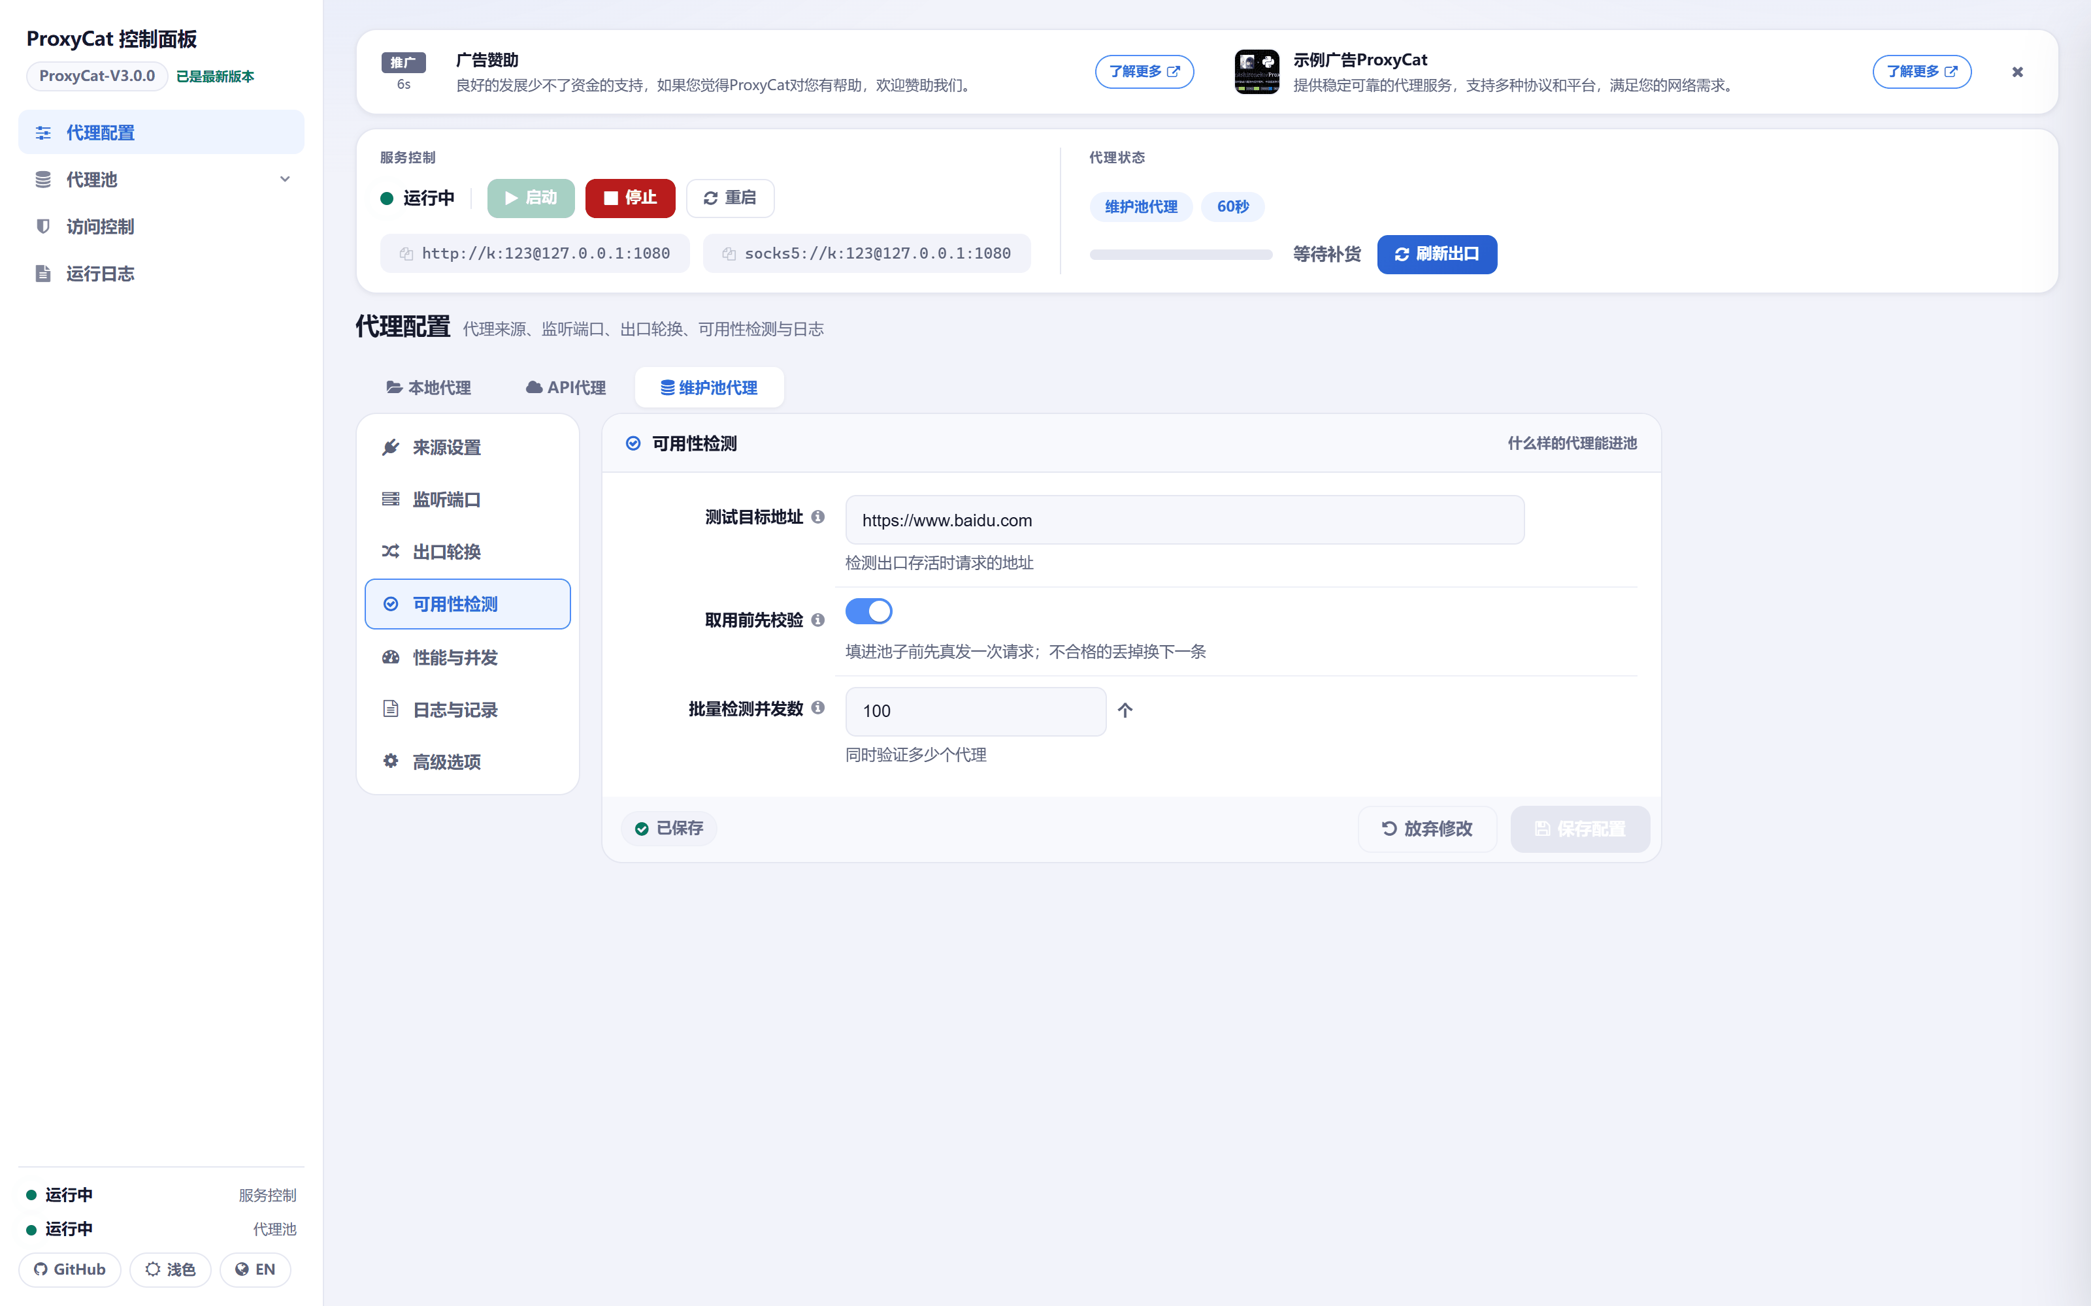Close the advertisement banner

tap(2018, 72)
